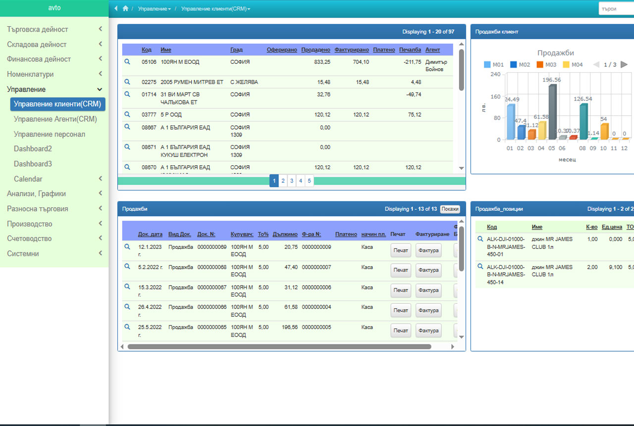Click the sales table vertical scrollbar
This screenshot has width=634, height=426.
(x=462, y=249)
